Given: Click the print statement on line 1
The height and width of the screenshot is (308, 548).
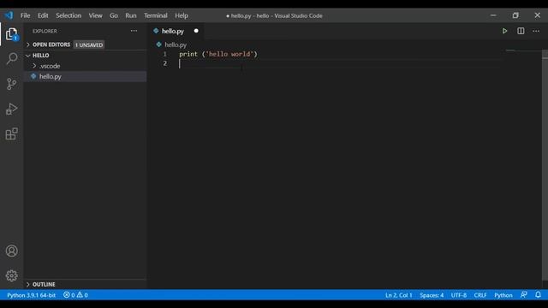Looking at the screenshot, I should (x=218, y=54).
